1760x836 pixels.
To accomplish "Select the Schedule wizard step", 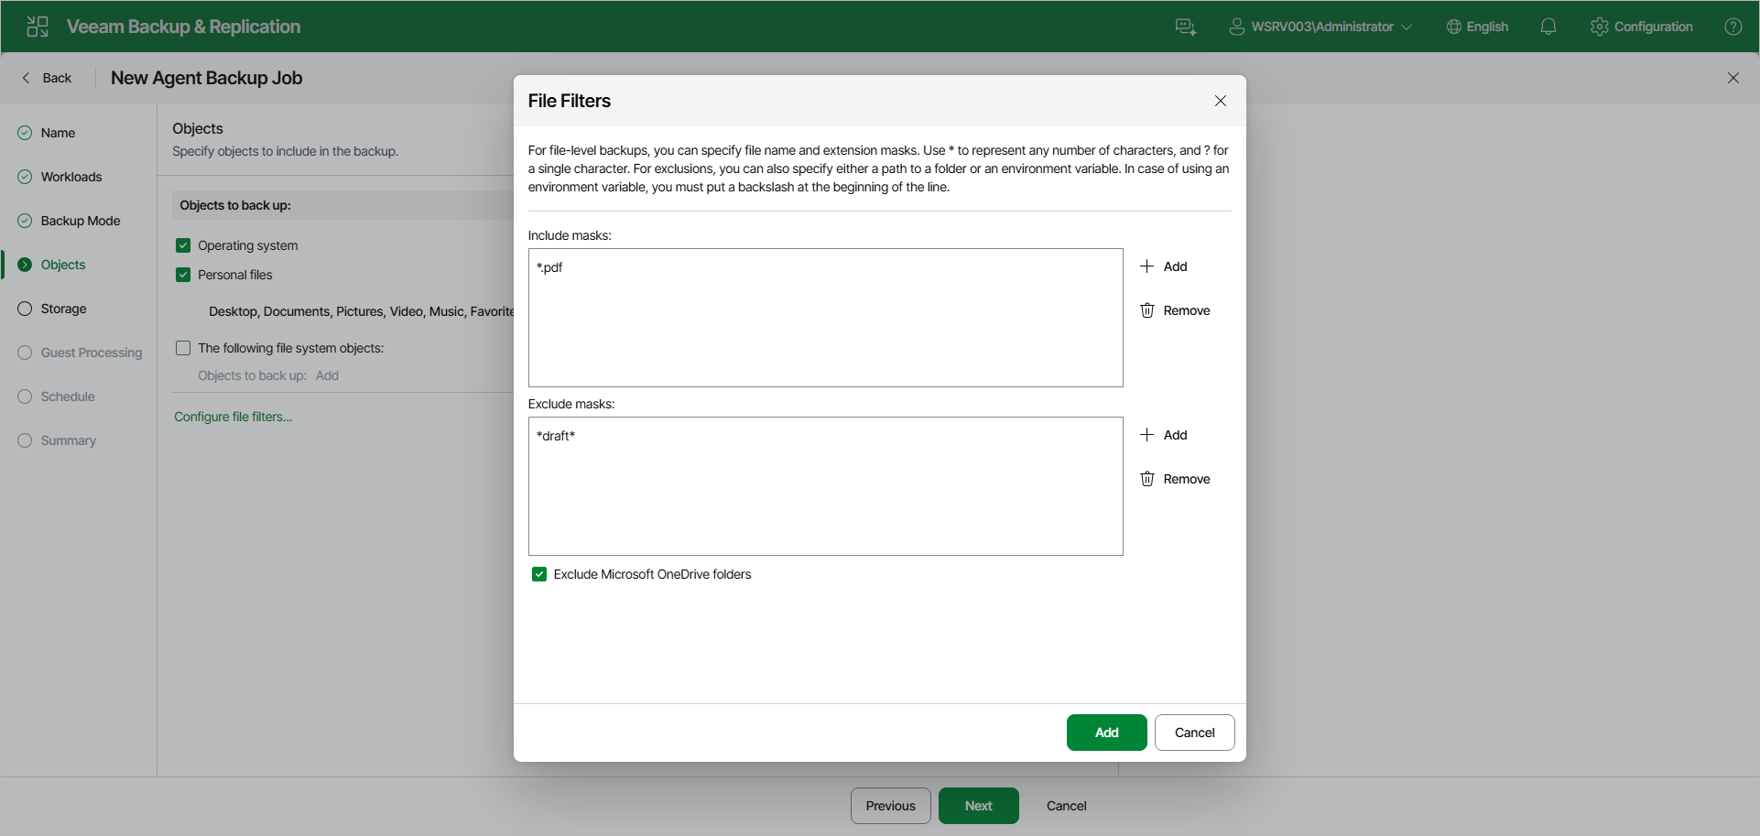I will point(68,396).
